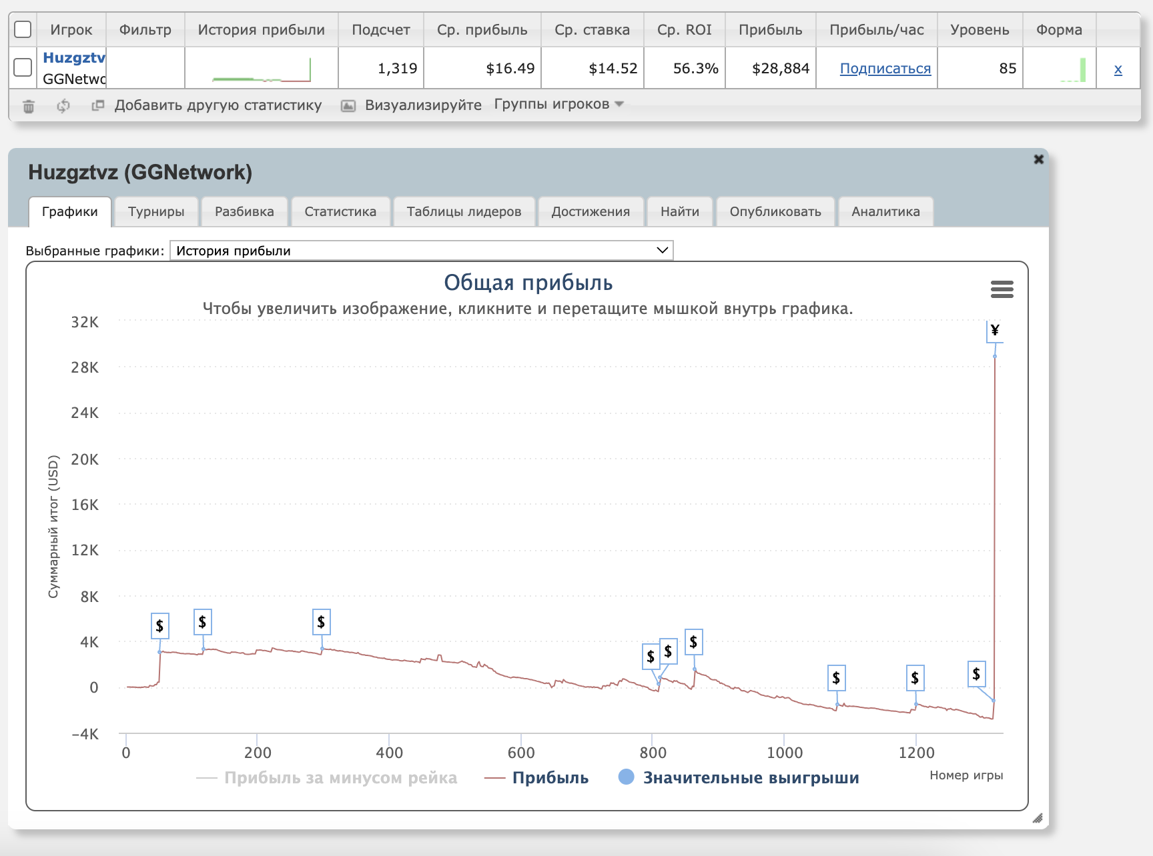Expand the Группы игроков dropdown
This screenshot has height=856, width=1153.
[x=558, y=105]
